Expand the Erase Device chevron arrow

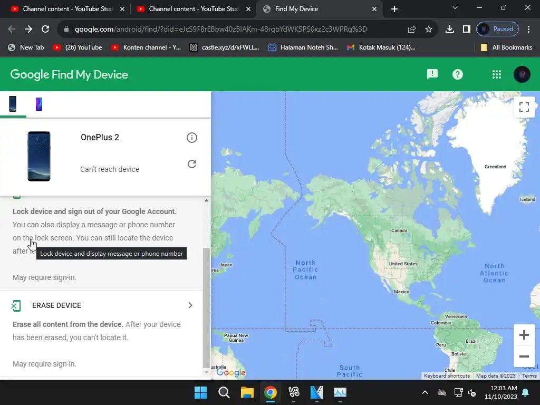point(190,305)
